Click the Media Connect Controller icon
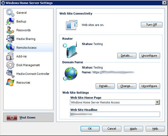Image resolution: width=168 pixels, height=136 pixels. click(x=10, y=74)
